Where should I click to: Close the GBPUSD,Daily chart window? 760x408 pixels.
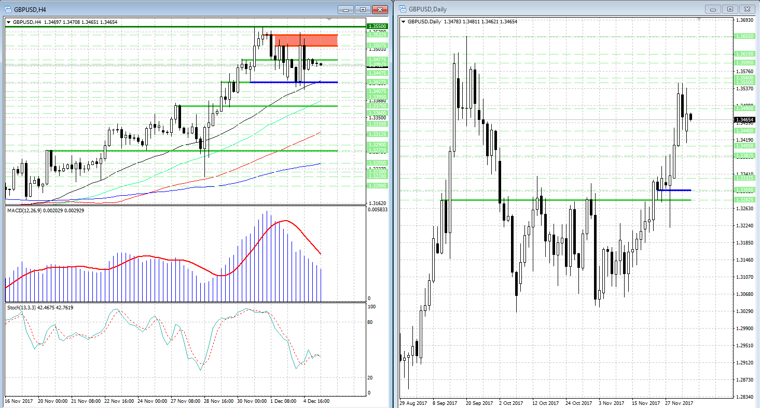748,9
